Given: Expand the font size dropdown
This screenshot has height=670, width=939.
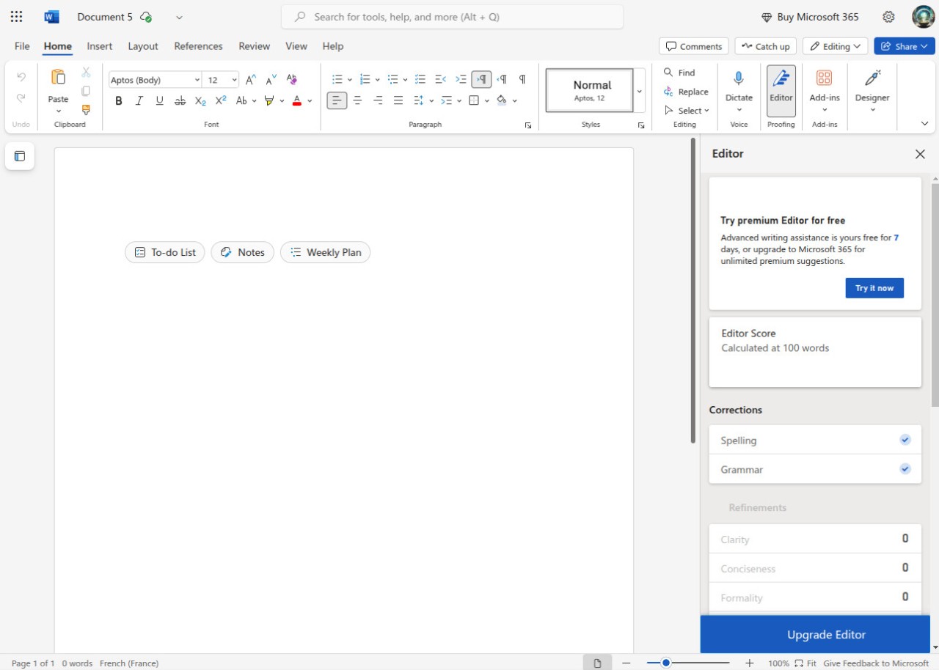Looking at the screenshot, I should (234, 80).
